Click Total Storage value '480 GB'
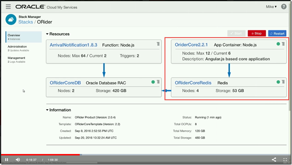The width and height of the screenshot is (292, 165). 200,138
